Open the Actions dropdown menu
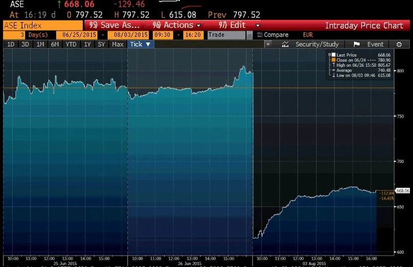This screenshot has height=267, width=413. coord(176,25)
